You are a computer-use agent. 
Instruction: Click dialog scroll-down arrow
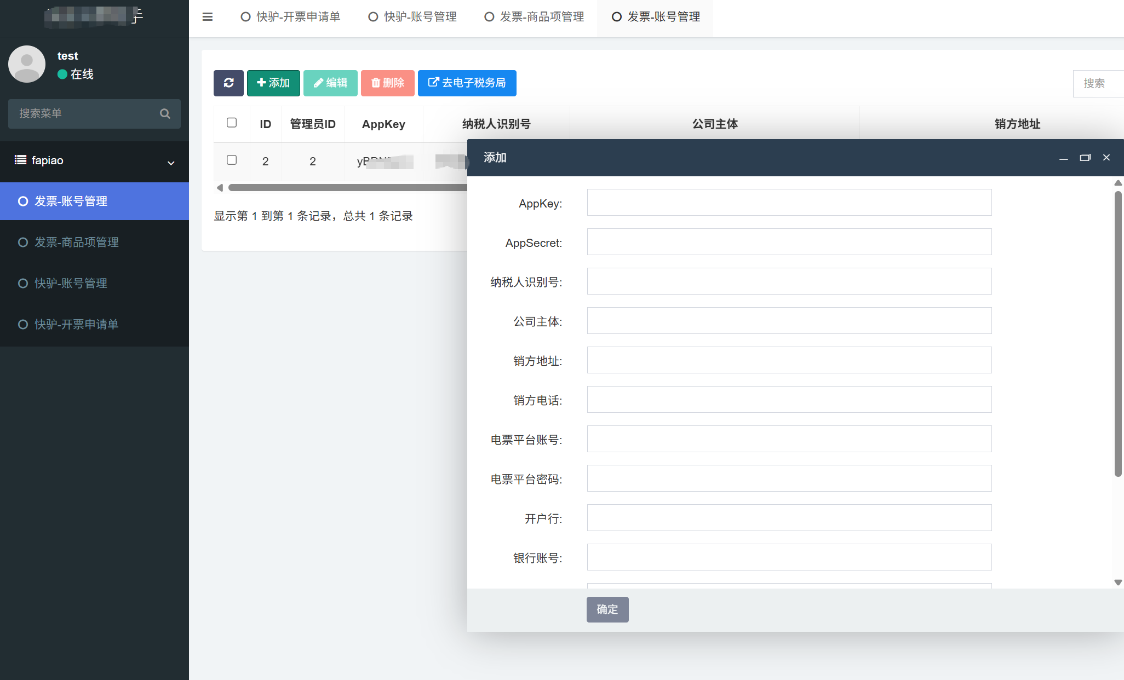coord(1118,582)
